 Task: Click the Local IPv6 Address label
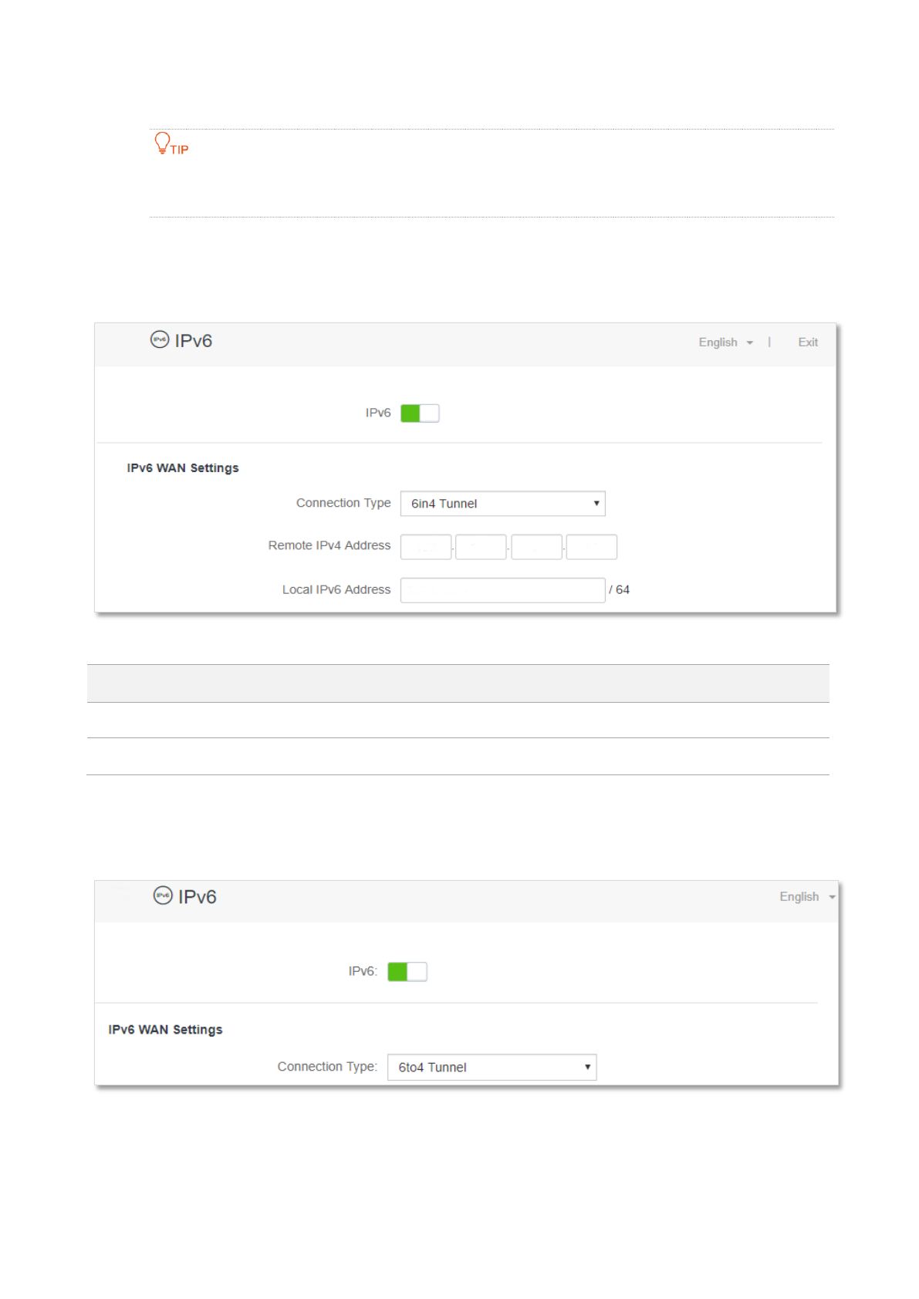point(336,590)
